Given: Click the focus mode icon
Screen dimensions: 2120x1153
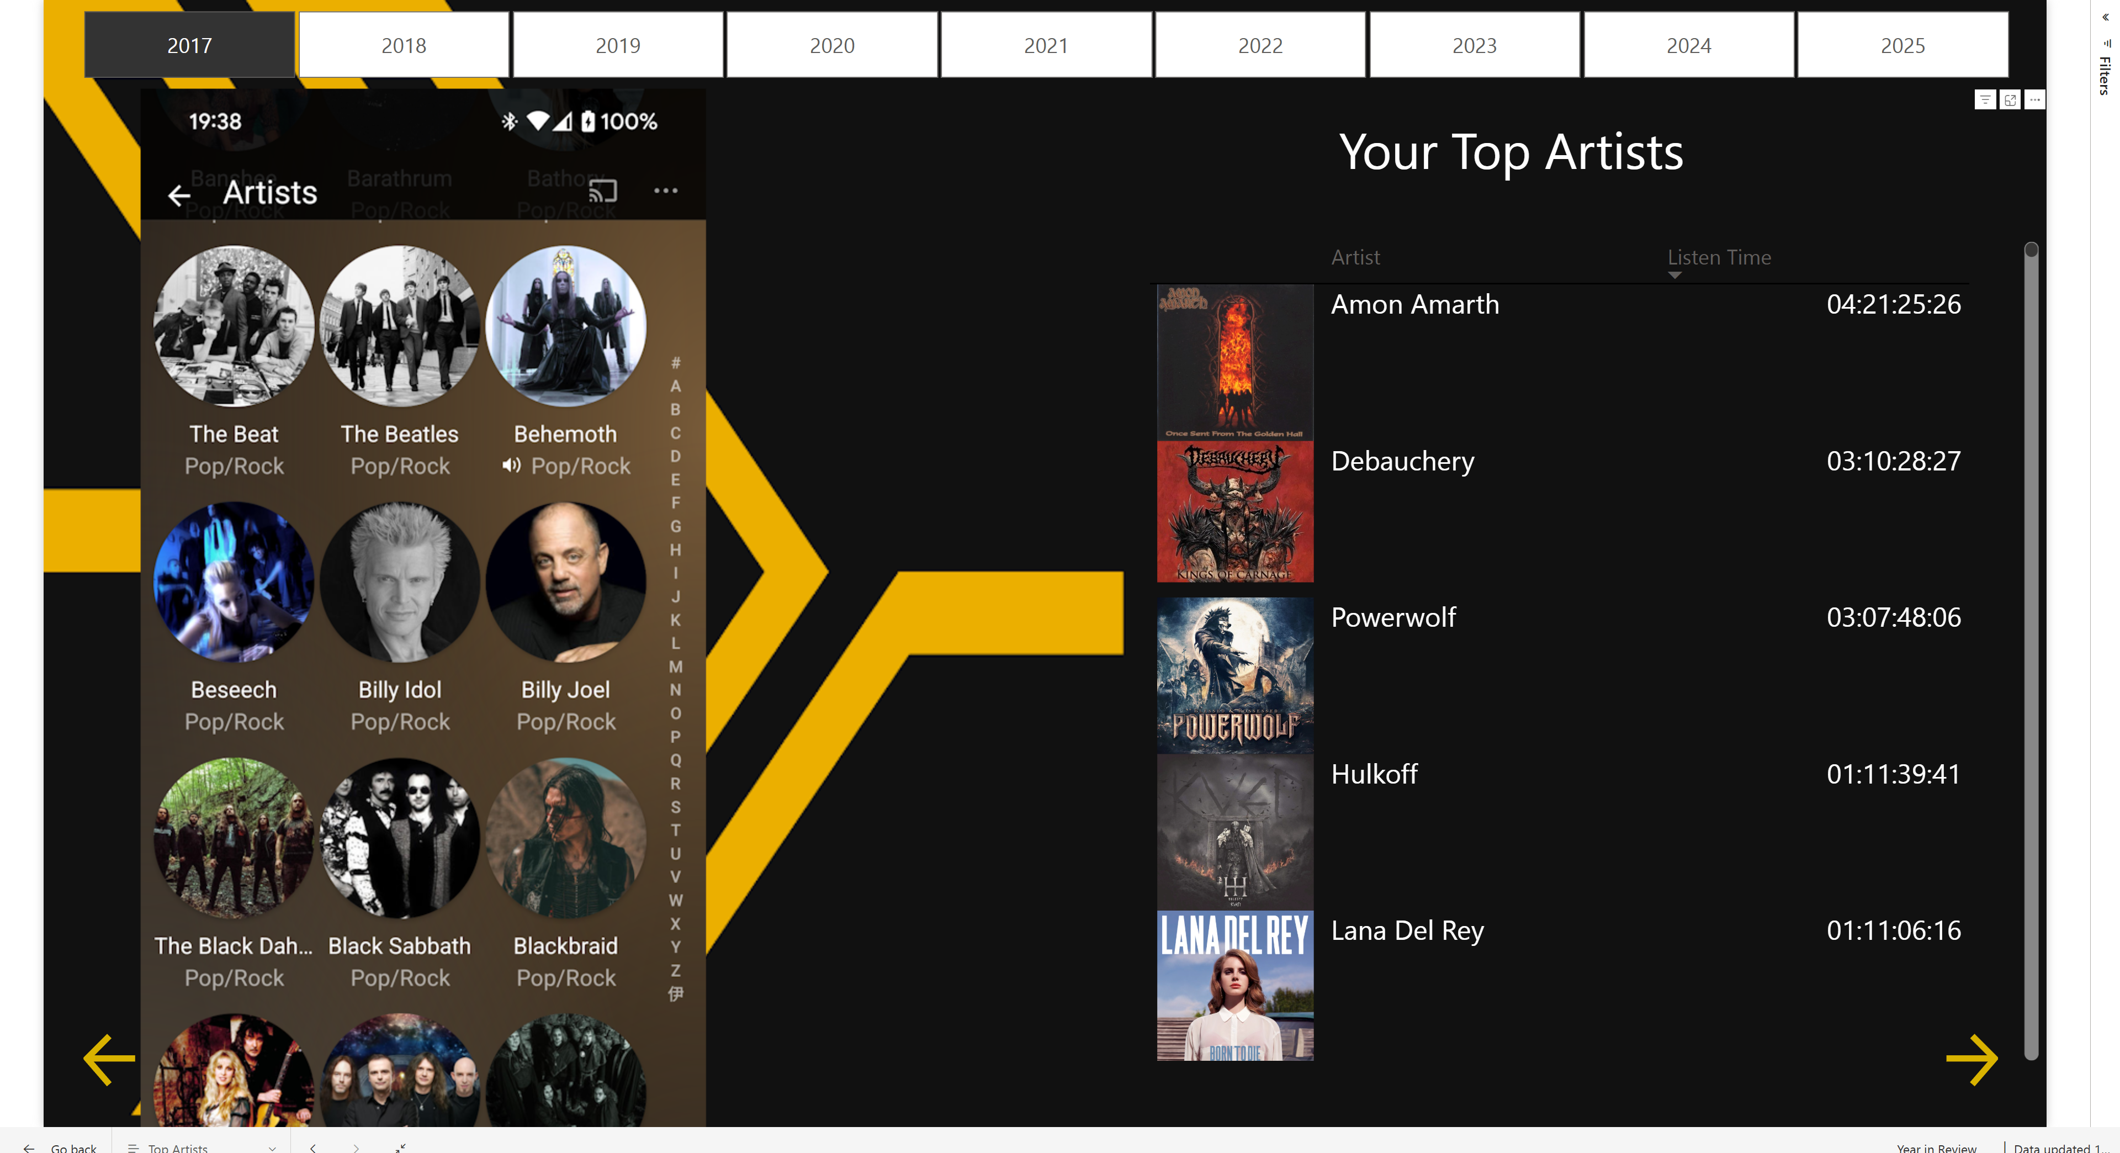Looking at the screenshot, I should pyautogui.click(x=2010, y=99).
